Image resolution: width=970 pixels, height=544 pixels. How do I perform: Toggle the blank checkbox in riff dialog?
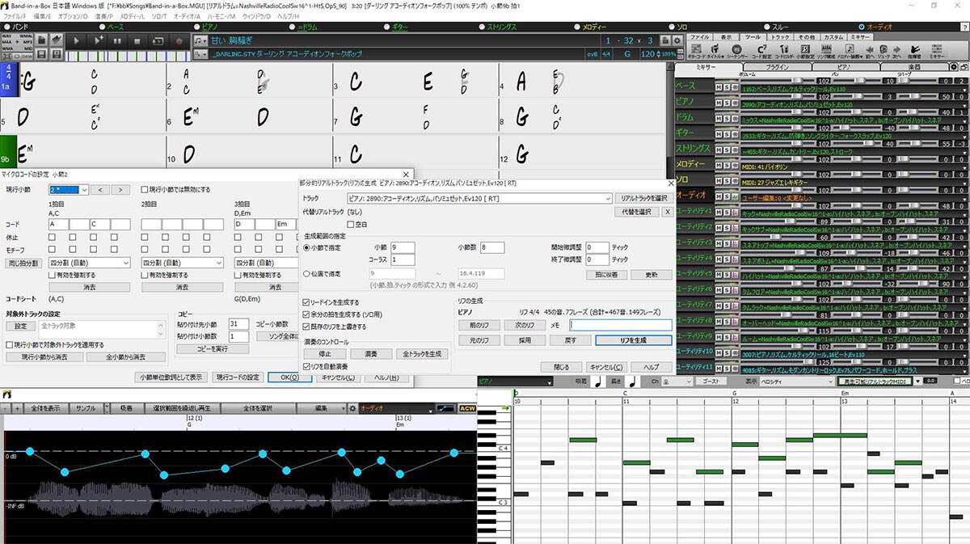click(351, 224)
